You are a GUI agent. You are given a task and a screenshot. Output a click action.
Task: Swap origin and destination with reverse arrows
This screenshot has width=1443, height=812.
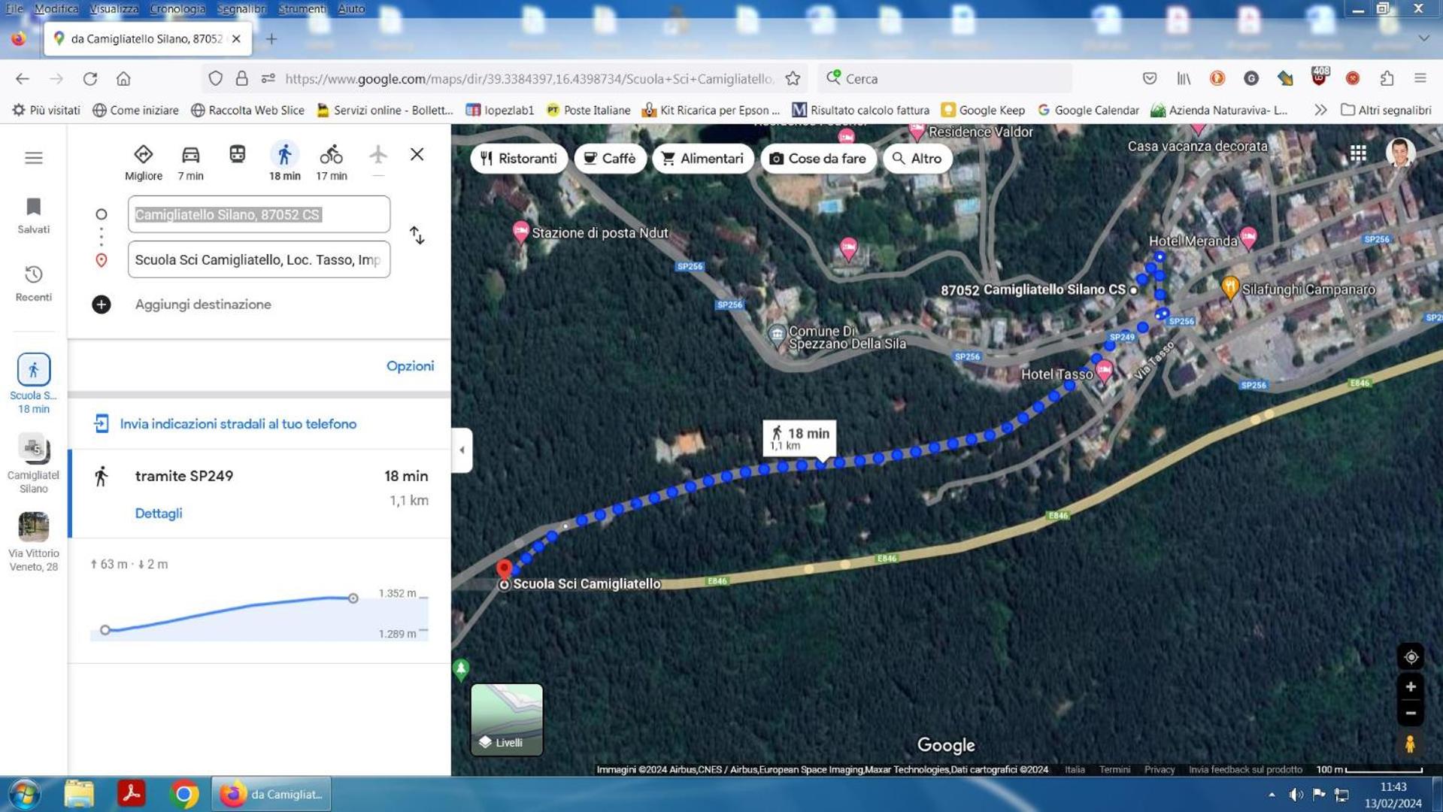[417, 235]
